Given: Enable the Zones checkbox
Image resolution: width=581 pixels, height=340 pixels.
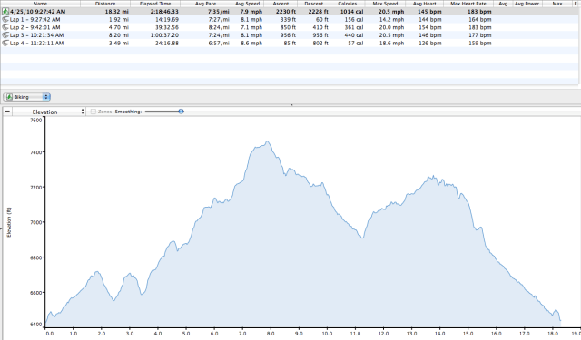Looking at the screenshot, I should [94, 112].
